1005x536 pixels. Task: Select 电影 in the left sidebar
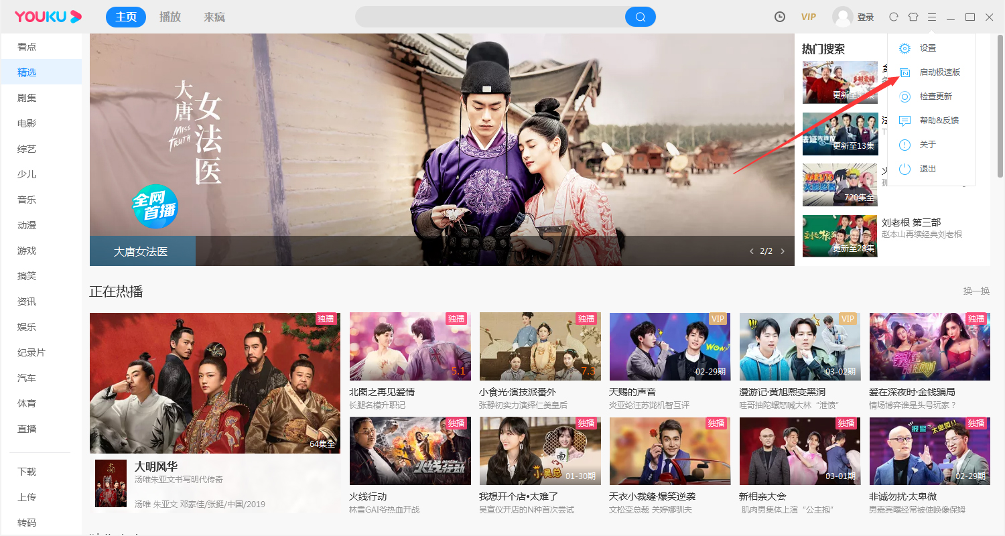pyautogui.click(x=27, y=123)
